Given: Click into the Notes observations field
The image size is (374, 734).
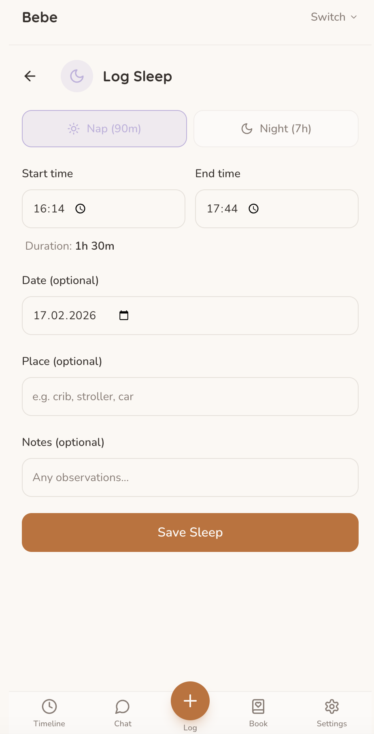Looking at the screenshot, I should click(190, 477).
